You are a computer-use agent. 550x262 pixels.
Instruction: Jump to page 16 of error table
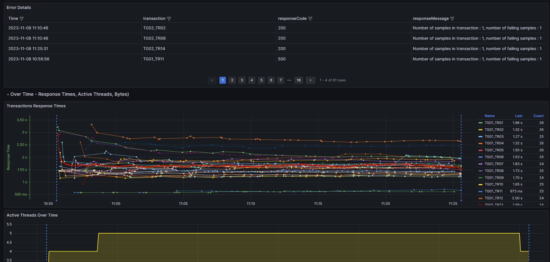[x=298, y=80]
